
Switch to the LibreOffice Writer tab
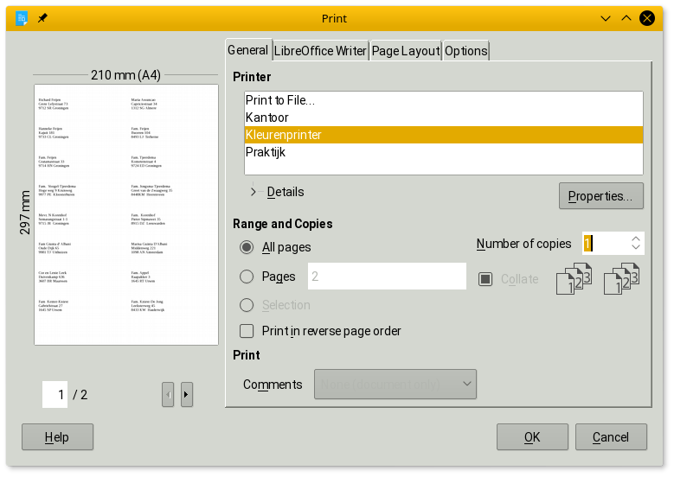point(320,51)
